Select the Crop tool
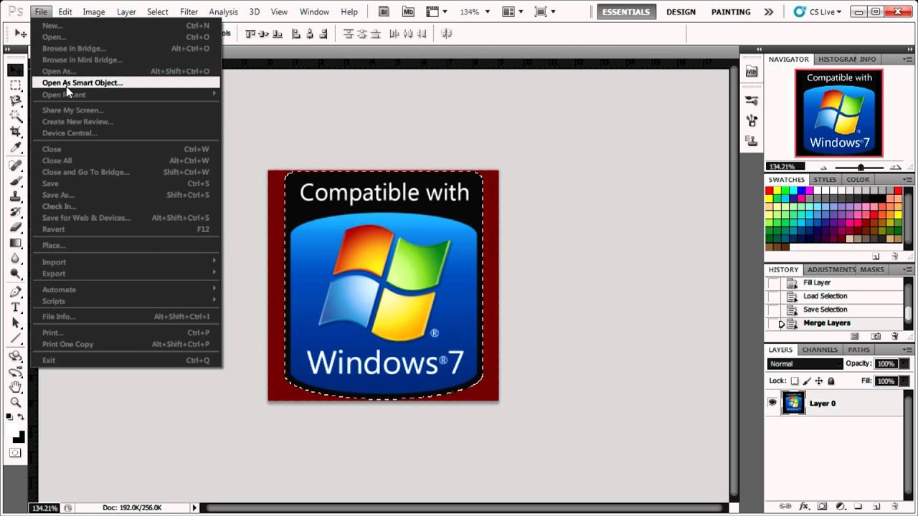This screenshot has width=918, height=516. 15,131
